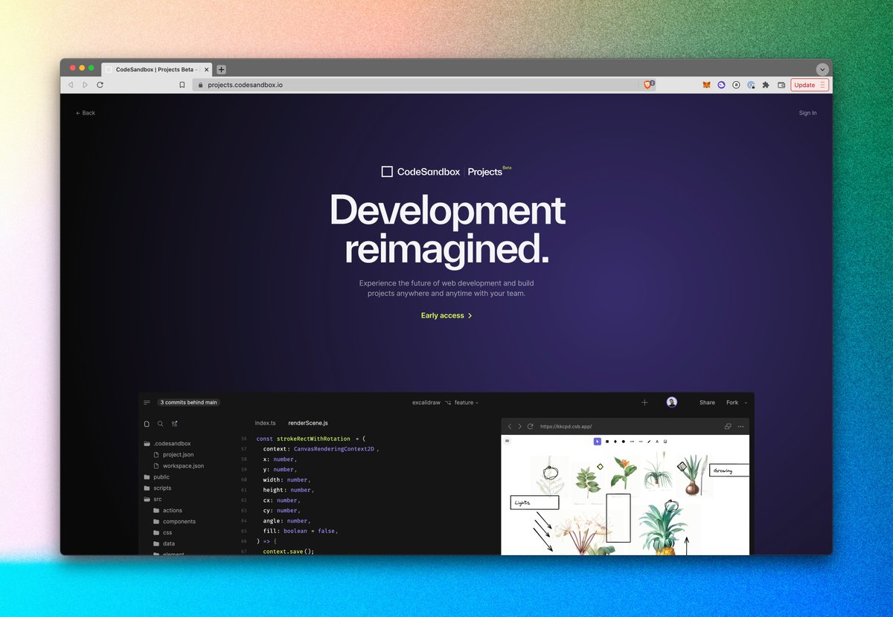Click the preview pane back arrow
Viewport: 893px width, 617px height.
(x=510, y=427)
